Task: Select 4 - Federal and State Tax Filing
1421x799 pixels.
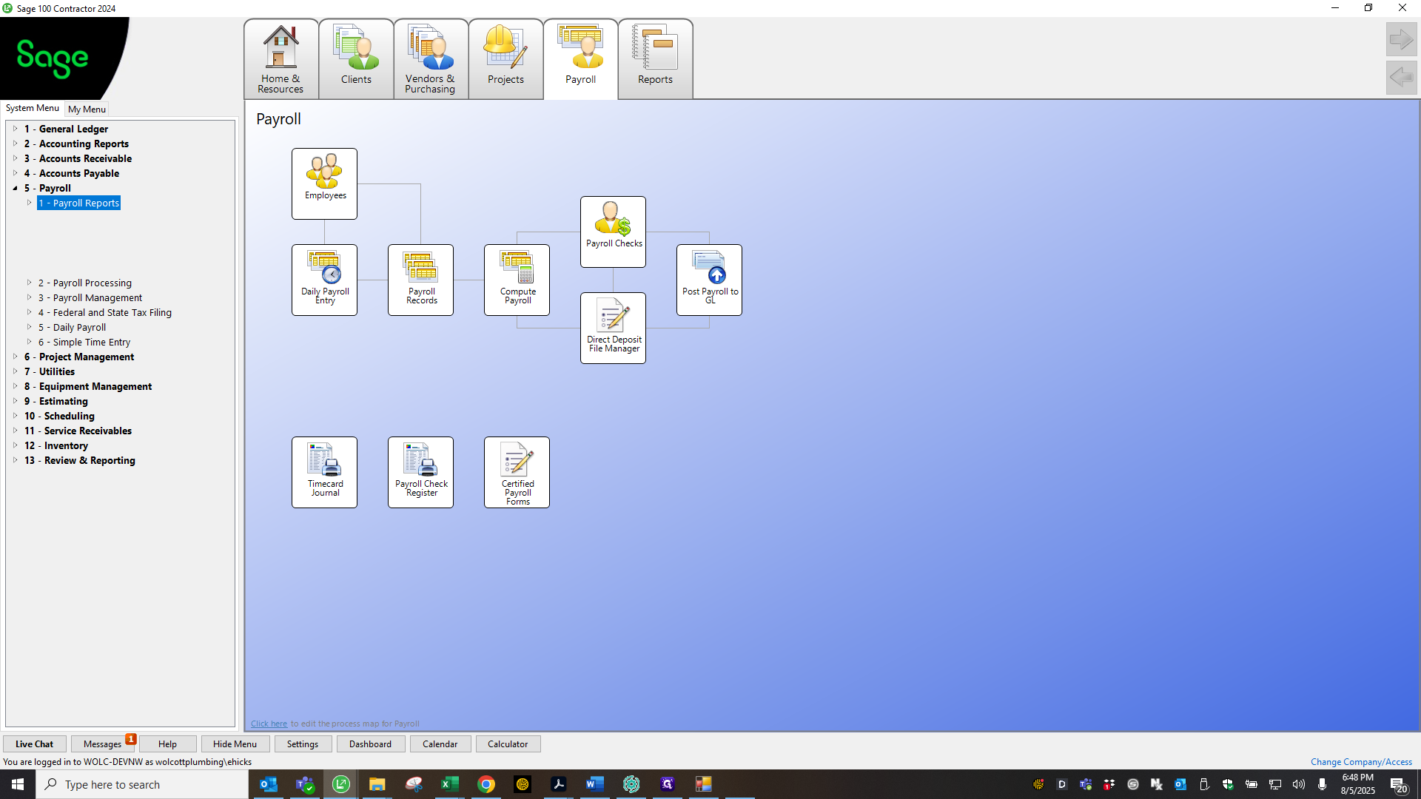Action: (105, 312)
